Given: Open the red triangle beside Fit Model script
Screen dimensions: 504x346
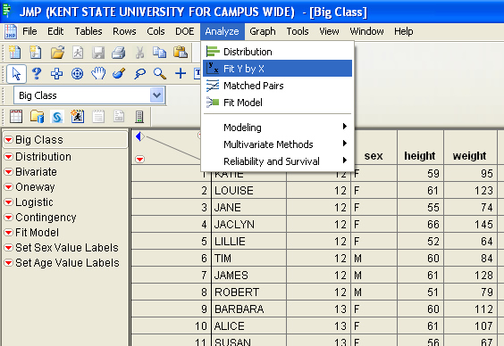Looking at the screenshot, I should pos(9,233).
